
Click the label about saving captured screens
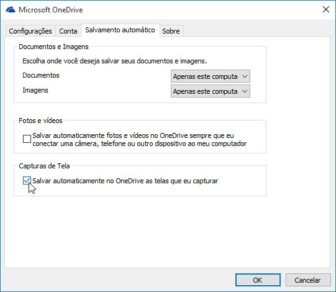(x=125, y=181)
